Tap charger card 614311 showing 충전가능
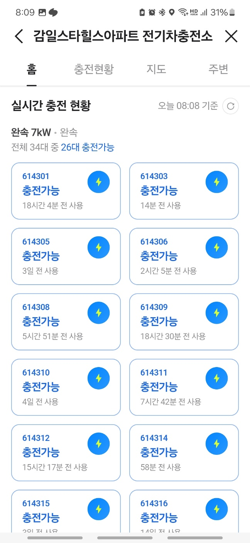The height and width of the screenshot is (543, 250). [184, 387]
